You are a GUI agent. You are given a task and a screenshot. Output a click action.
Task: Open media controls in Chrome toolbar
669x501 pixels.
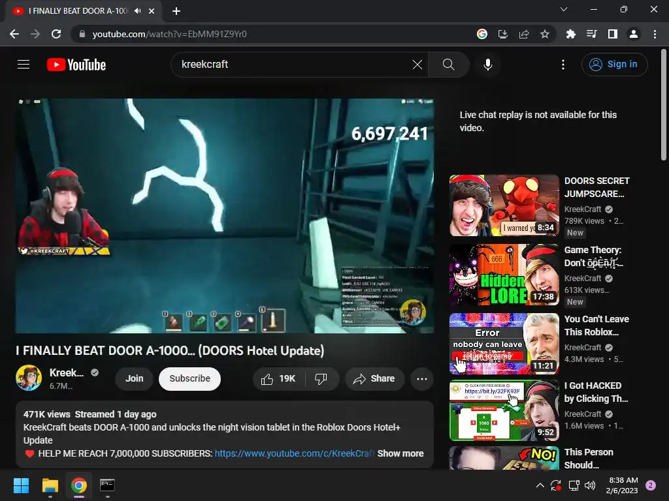click(x=591, y=34)
